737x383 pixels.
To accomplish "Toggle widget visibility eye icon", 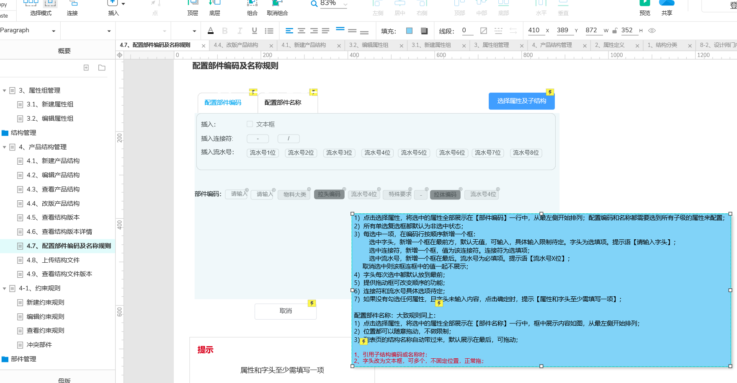I will click(652, 31).
